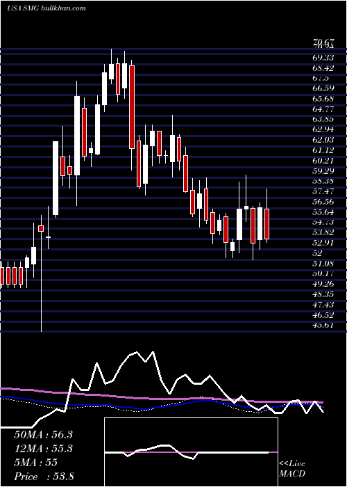This screenshot has height=487, width=347.
Task: Select the 52.91 price axis label
Action: [323, 243]
